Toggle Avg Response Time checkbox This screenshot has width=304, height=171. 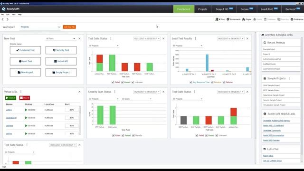pyautogui.click(x=191, y=82)
